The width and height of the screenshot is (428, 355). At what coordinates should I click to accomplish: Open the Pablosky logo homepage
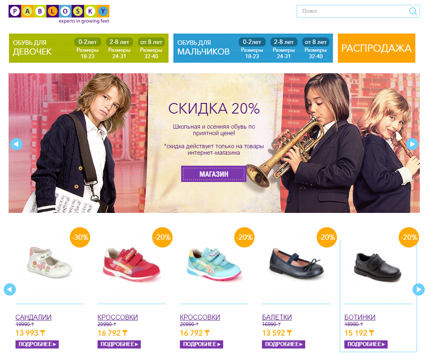click(x=59, y=14)
